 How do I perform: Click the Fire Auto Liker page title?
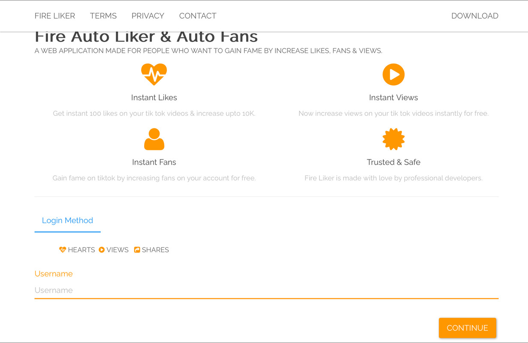[x=146, y=37]
